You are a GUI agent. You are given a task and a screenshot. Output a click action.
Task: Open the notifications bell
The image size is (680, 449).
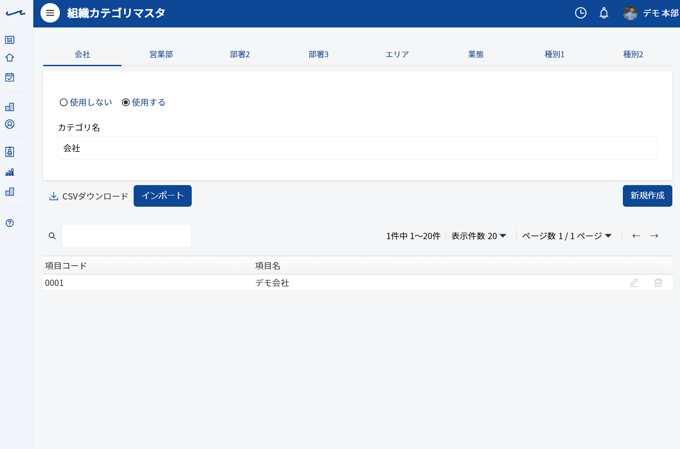604,13
